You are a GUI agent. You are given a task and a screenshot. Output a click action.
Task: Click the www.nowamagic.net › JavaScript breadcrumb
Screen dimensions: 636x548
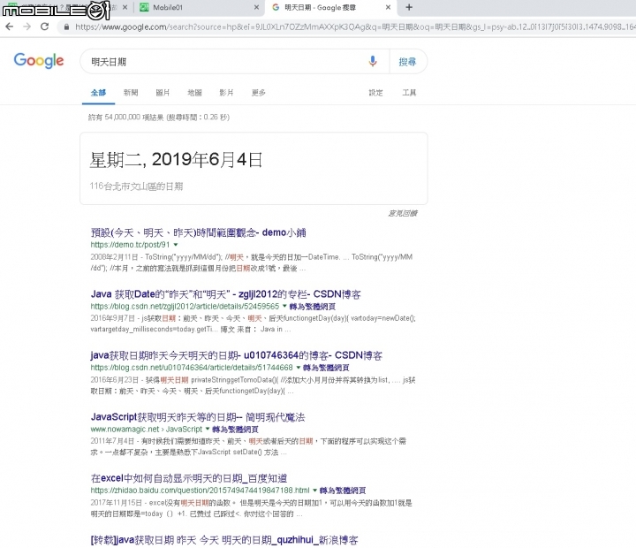pyautogui.click(x=146, y=429)
